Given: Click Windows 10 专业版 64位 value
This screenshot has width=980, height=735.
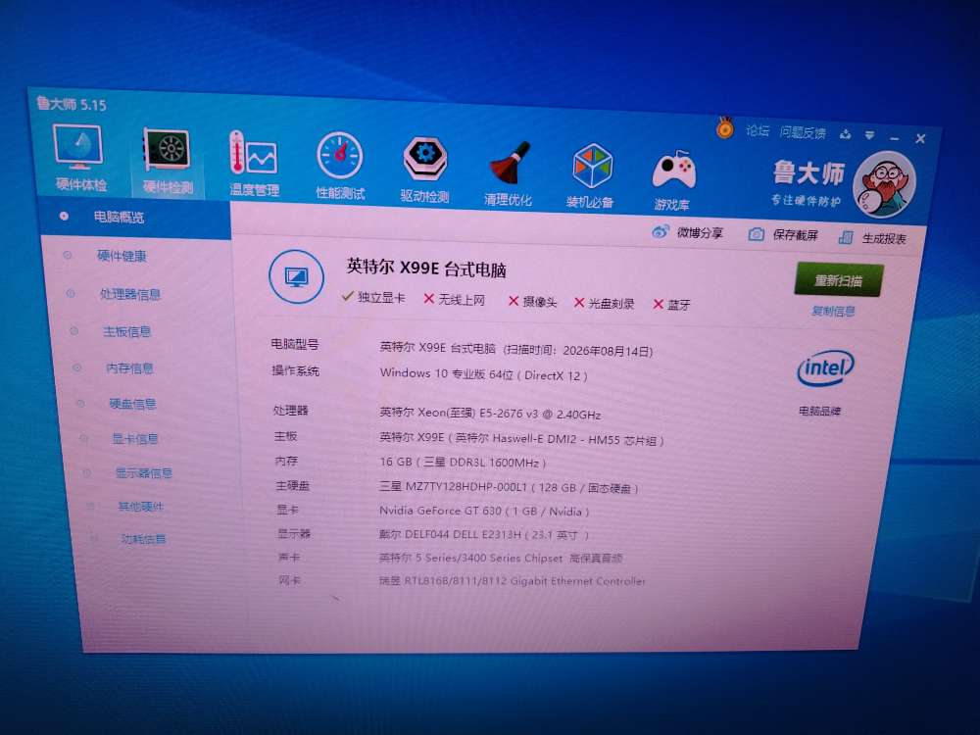Looking at the screenshot, I should 484,374.
